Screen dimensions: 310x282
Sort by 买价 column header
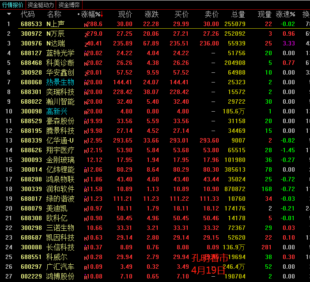tap(181, 14)
